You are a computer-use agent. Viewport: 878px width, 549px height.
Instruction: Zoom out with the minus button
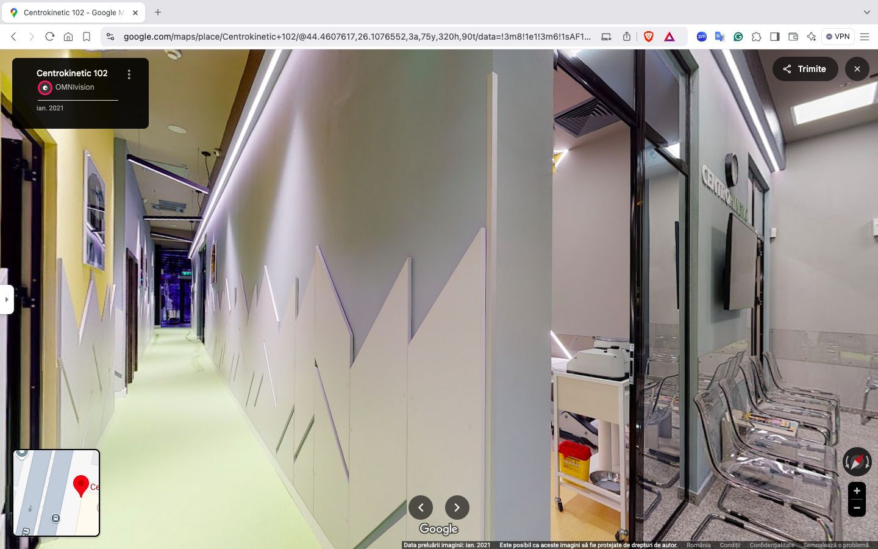click(857, 508)
